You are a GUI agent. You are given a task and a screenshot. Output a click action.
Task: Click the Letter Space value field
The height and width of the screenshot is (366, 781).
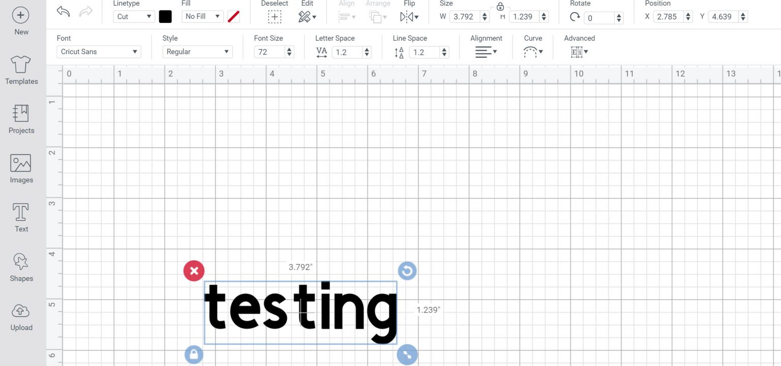pyautogui.click(x=347, y=52)
